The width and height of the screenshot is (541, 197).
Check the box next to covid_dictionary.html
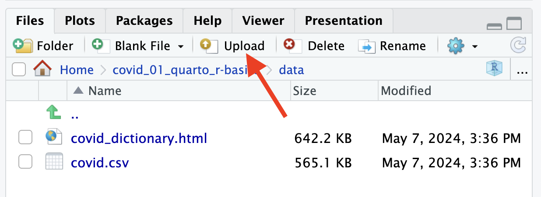point(25,139)
